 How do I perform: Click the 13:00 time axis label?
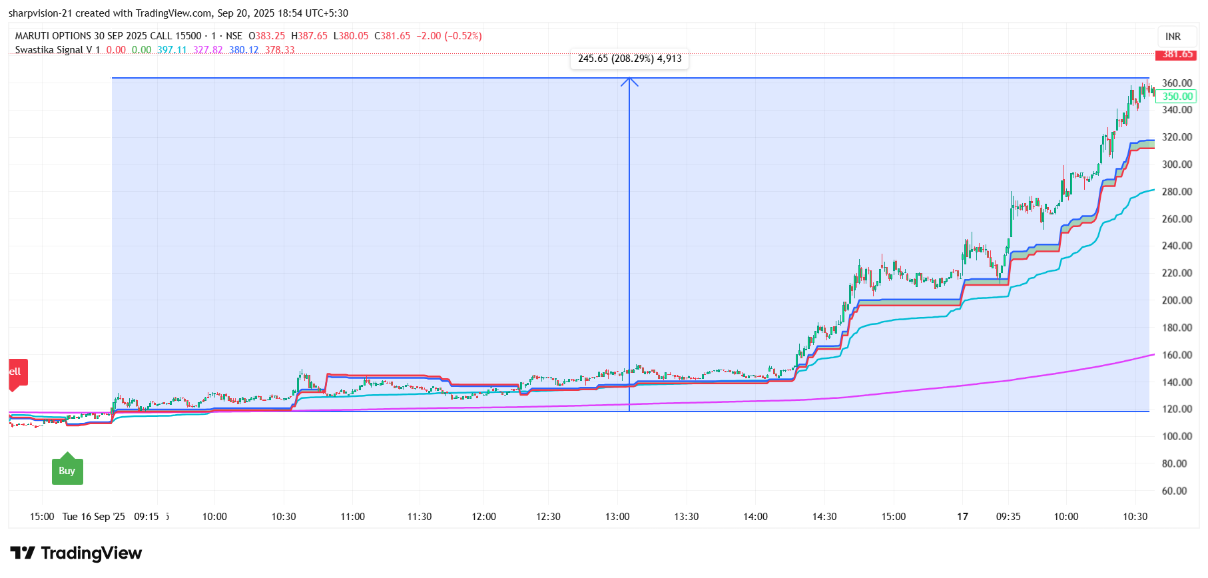click(617, 517)
